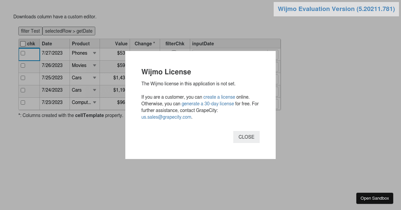Viewport: 401px width, 210px height.
Task: Follow the create a license link
Action: coord(219,97)
